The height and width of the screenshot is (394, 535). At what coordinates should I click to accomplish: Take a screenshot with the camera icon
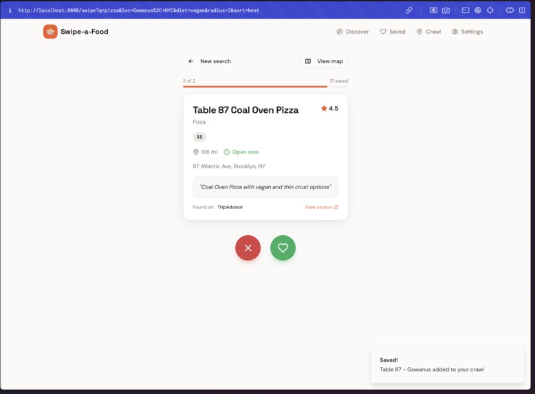click(446, 10)
